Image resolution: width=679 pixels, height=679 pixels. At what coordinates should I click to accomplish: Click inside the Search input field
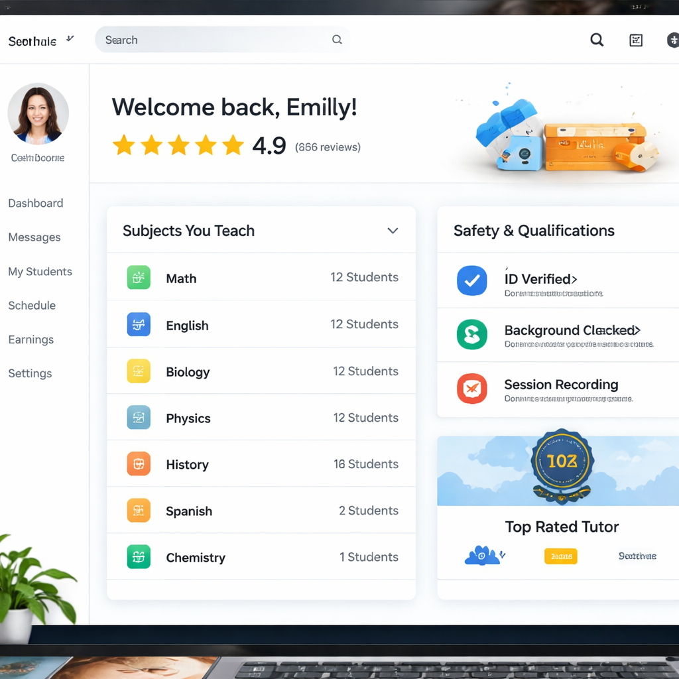click(x=199, y=40)
